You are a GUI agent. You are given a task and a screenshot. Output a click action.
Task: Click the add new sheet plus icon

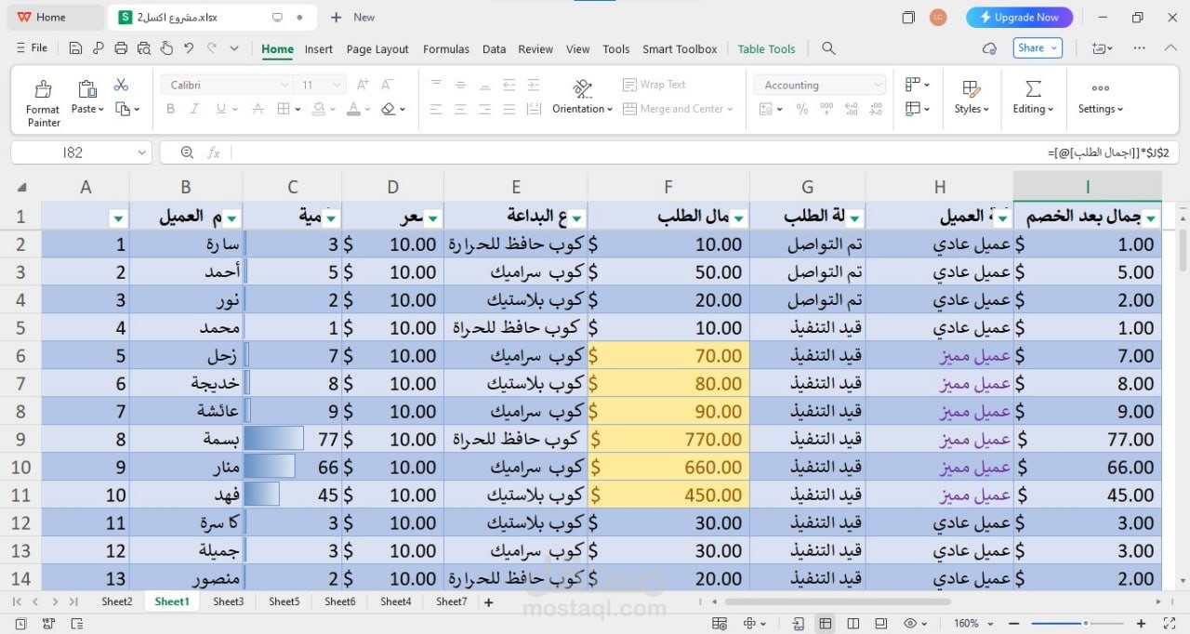(x=489, y=602)
